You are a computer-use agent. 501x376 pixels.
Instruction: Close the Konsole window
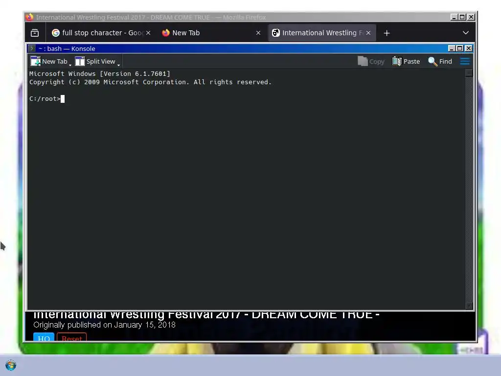pyautogui.click(x=468, y=48)
